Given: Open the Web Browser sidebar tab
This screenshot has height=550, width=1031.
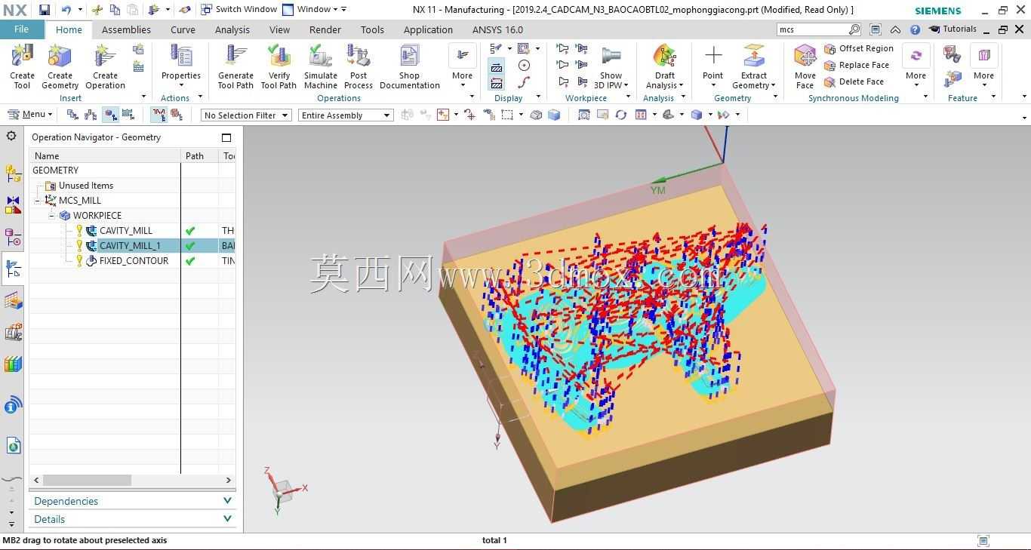Looking at the screenshot, I should click(13, 445).
